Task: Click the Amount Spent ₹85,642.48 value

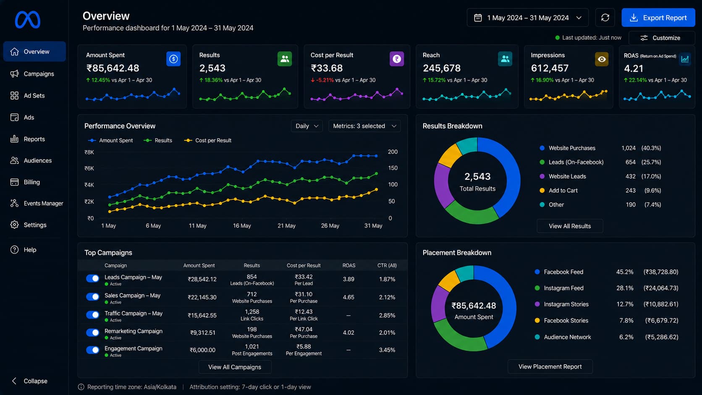Action: click(x=113, y=68)
